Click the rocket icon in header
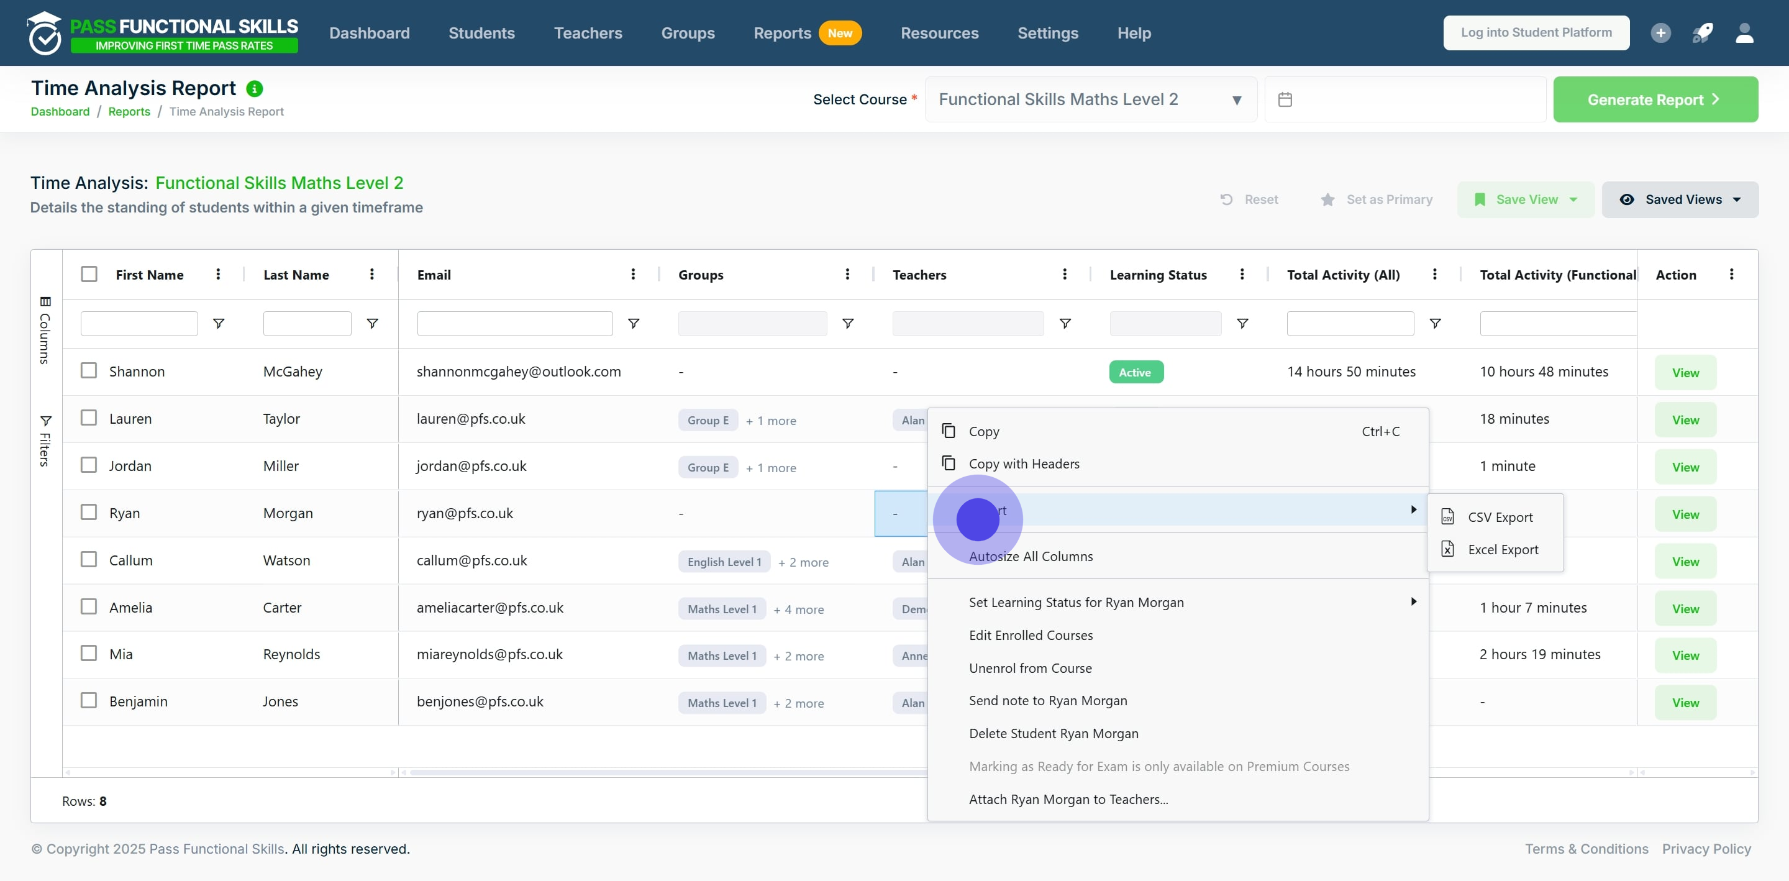This screenshot has height=881, width=1789. (1702, 33)
